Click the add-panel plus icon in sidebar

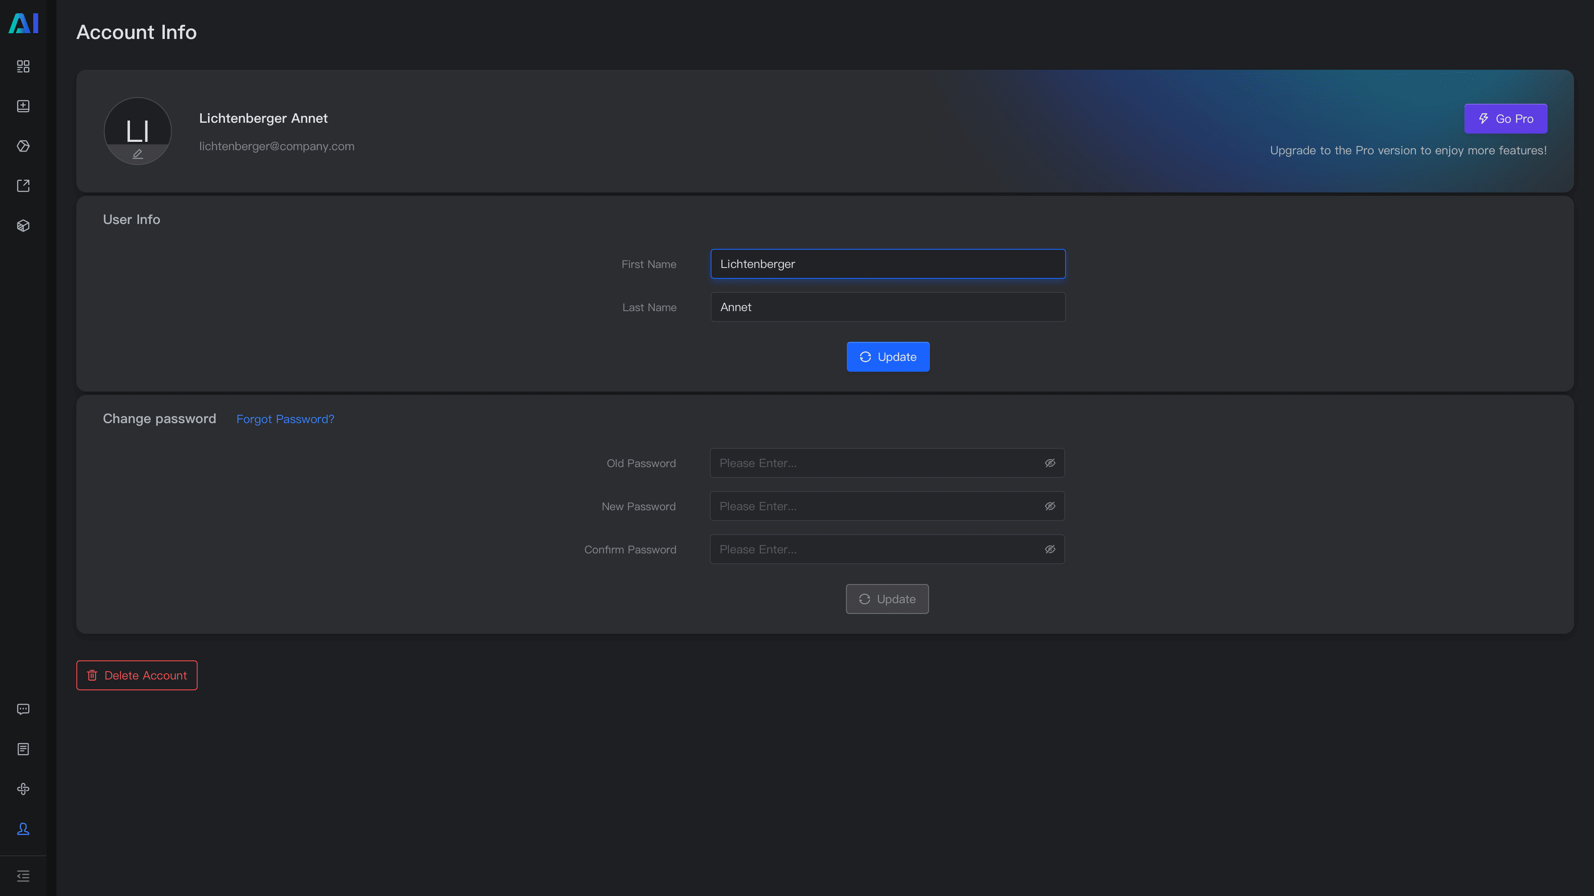pyautogui.click(x=23, y=106)
